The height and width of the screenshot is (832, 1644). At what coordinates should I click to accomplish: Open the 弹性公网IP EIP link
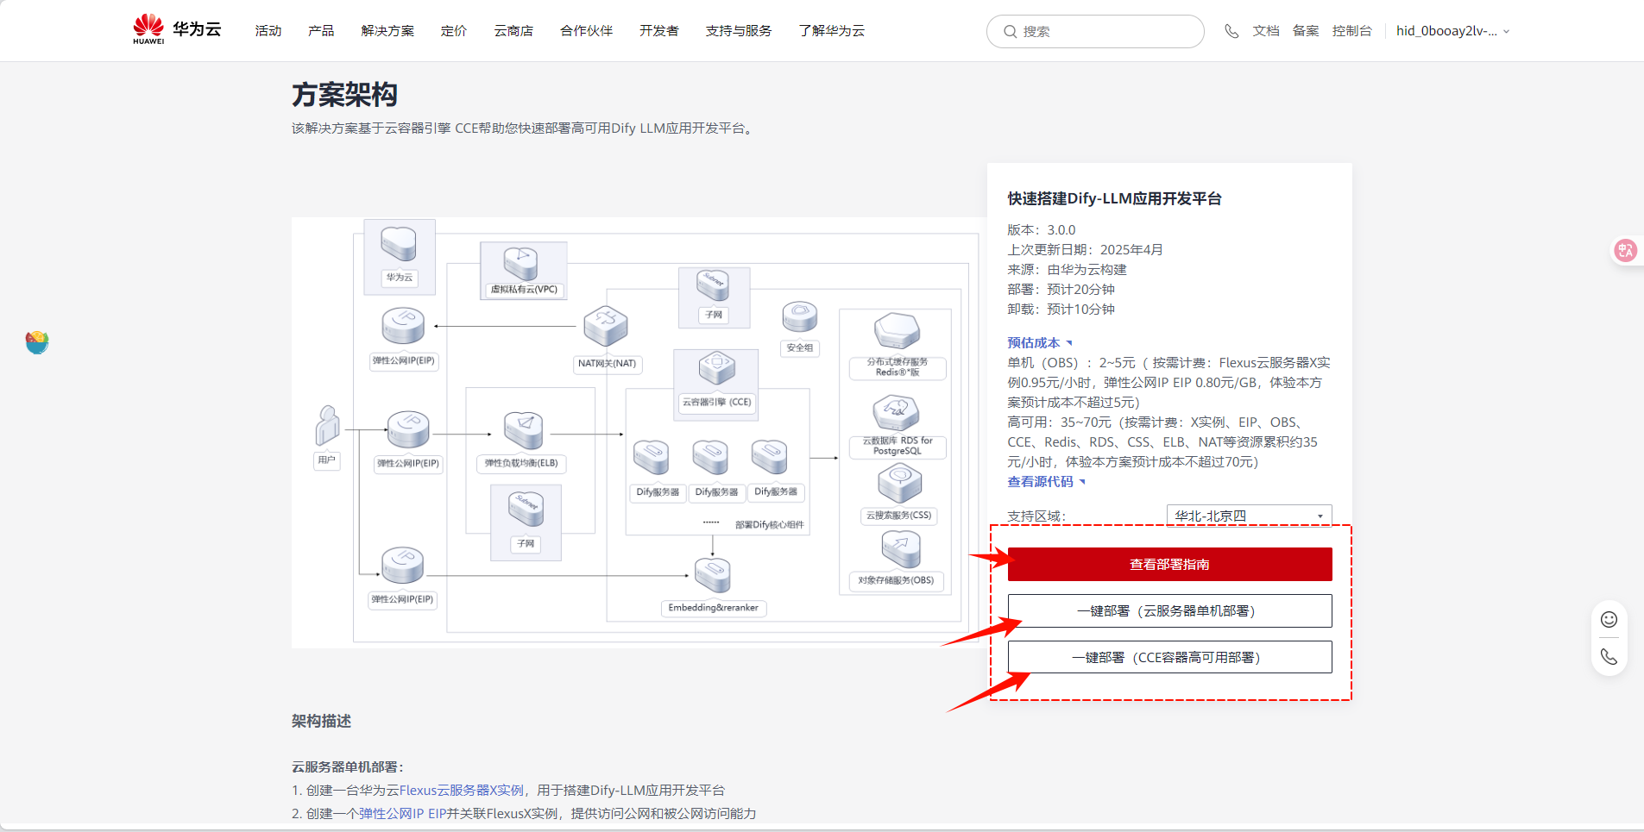pyautogui.click(x=402, y=813)
